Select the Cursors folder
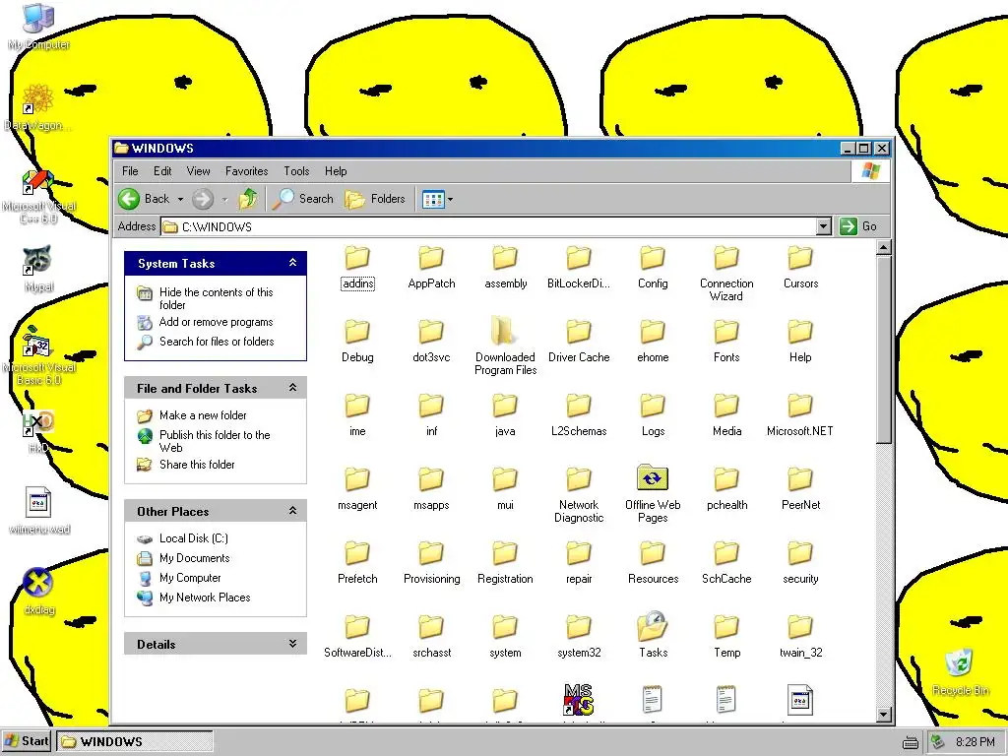This screenshot has width=1008, height=756. pyautogui.click(x=800, y=268)
